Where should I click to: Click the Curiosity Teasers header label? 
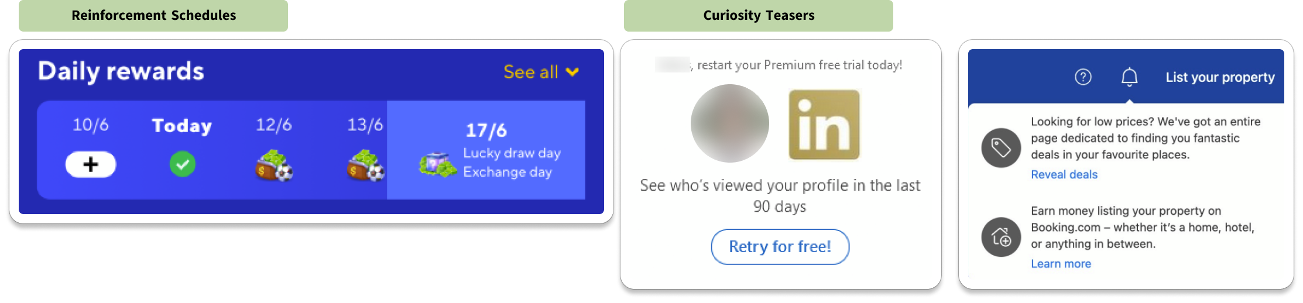pos(758,15)
